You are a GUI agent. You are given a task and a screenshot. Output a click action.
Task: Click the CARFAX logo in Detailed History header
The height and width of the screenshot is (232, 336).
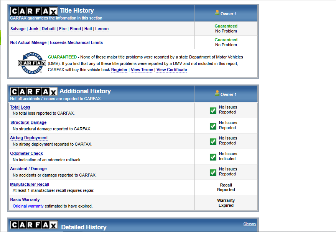[x=34, y=225]
